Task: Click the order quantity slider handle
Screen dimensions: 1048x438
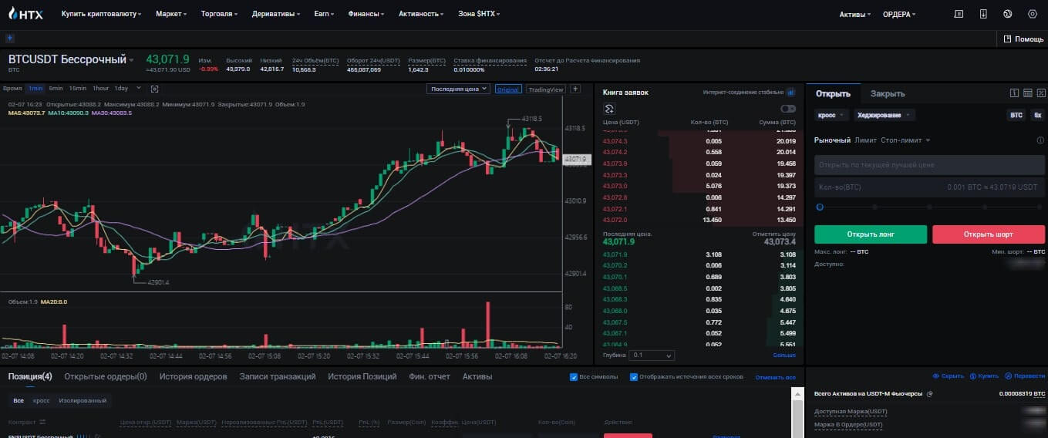Action: [x=820, y=207]
